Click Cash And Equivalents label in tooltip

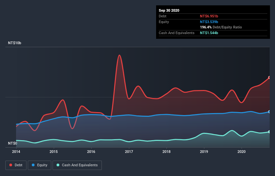[177, 33]
